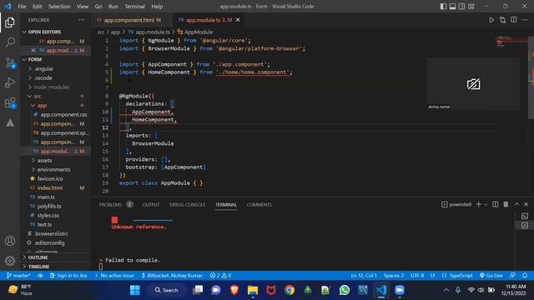Click No active issue status item
This screenshot has width=534, height=300.
[x=114, y=276]
